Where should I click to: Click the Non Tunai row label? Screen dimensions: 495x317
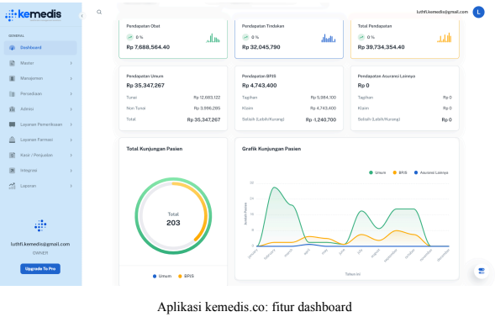click(136, 108)
